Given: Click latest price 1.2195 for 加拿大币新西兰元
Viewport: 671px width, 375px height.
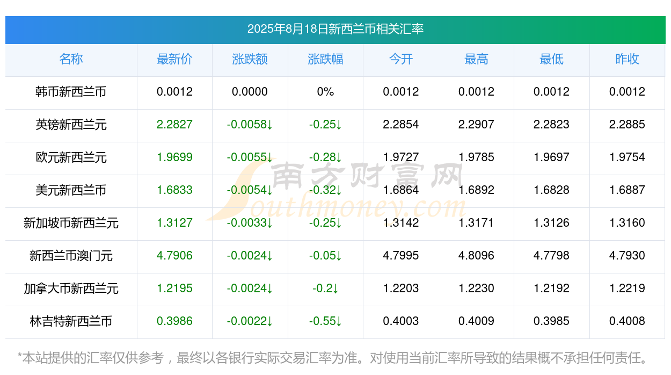Looking at the screenshot, I should point(174,289).
